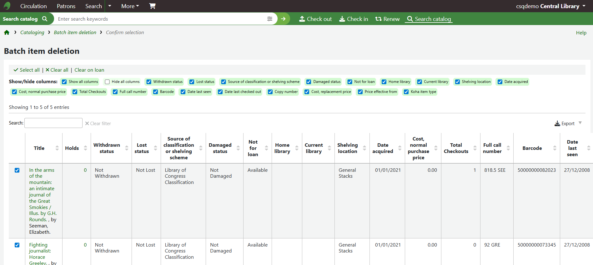Open search options sliders icon
The image size is (593, 265).
pos(270,19)
